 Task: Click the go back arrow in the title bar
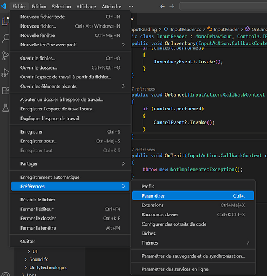coord(162,7)
